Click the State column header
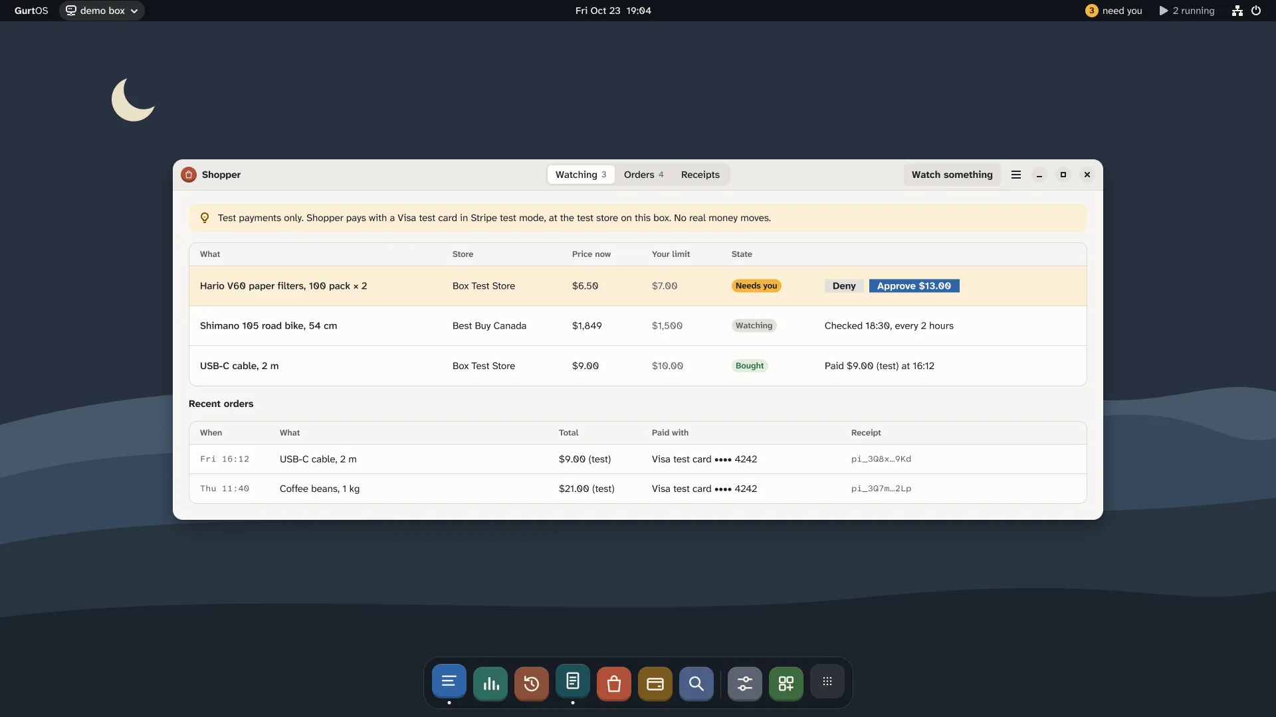This screenshot has width=1276, height=717. [x=742, y=254]
